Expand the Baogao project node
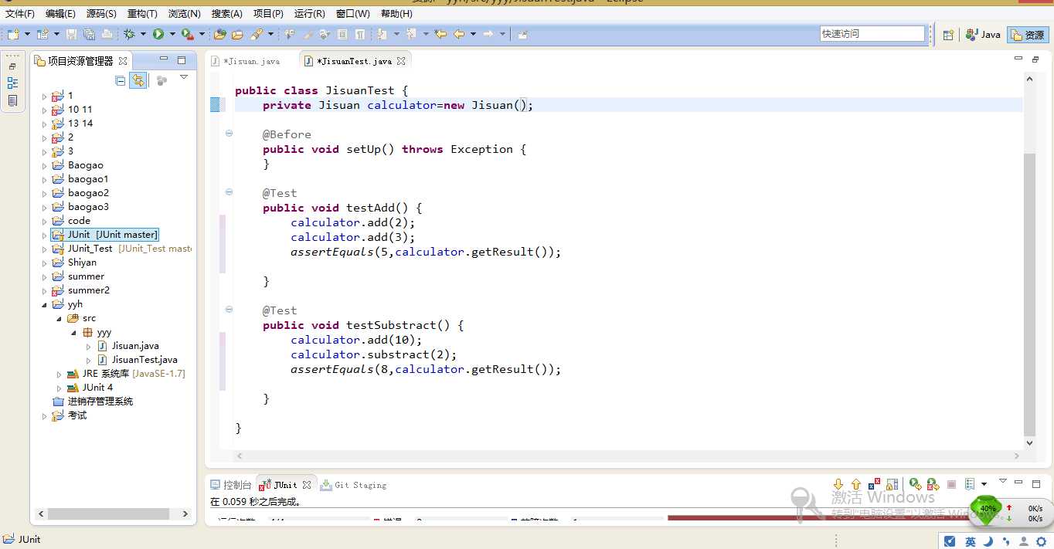This screenshot has width=1054, height=549. click(x=44, y=165)
